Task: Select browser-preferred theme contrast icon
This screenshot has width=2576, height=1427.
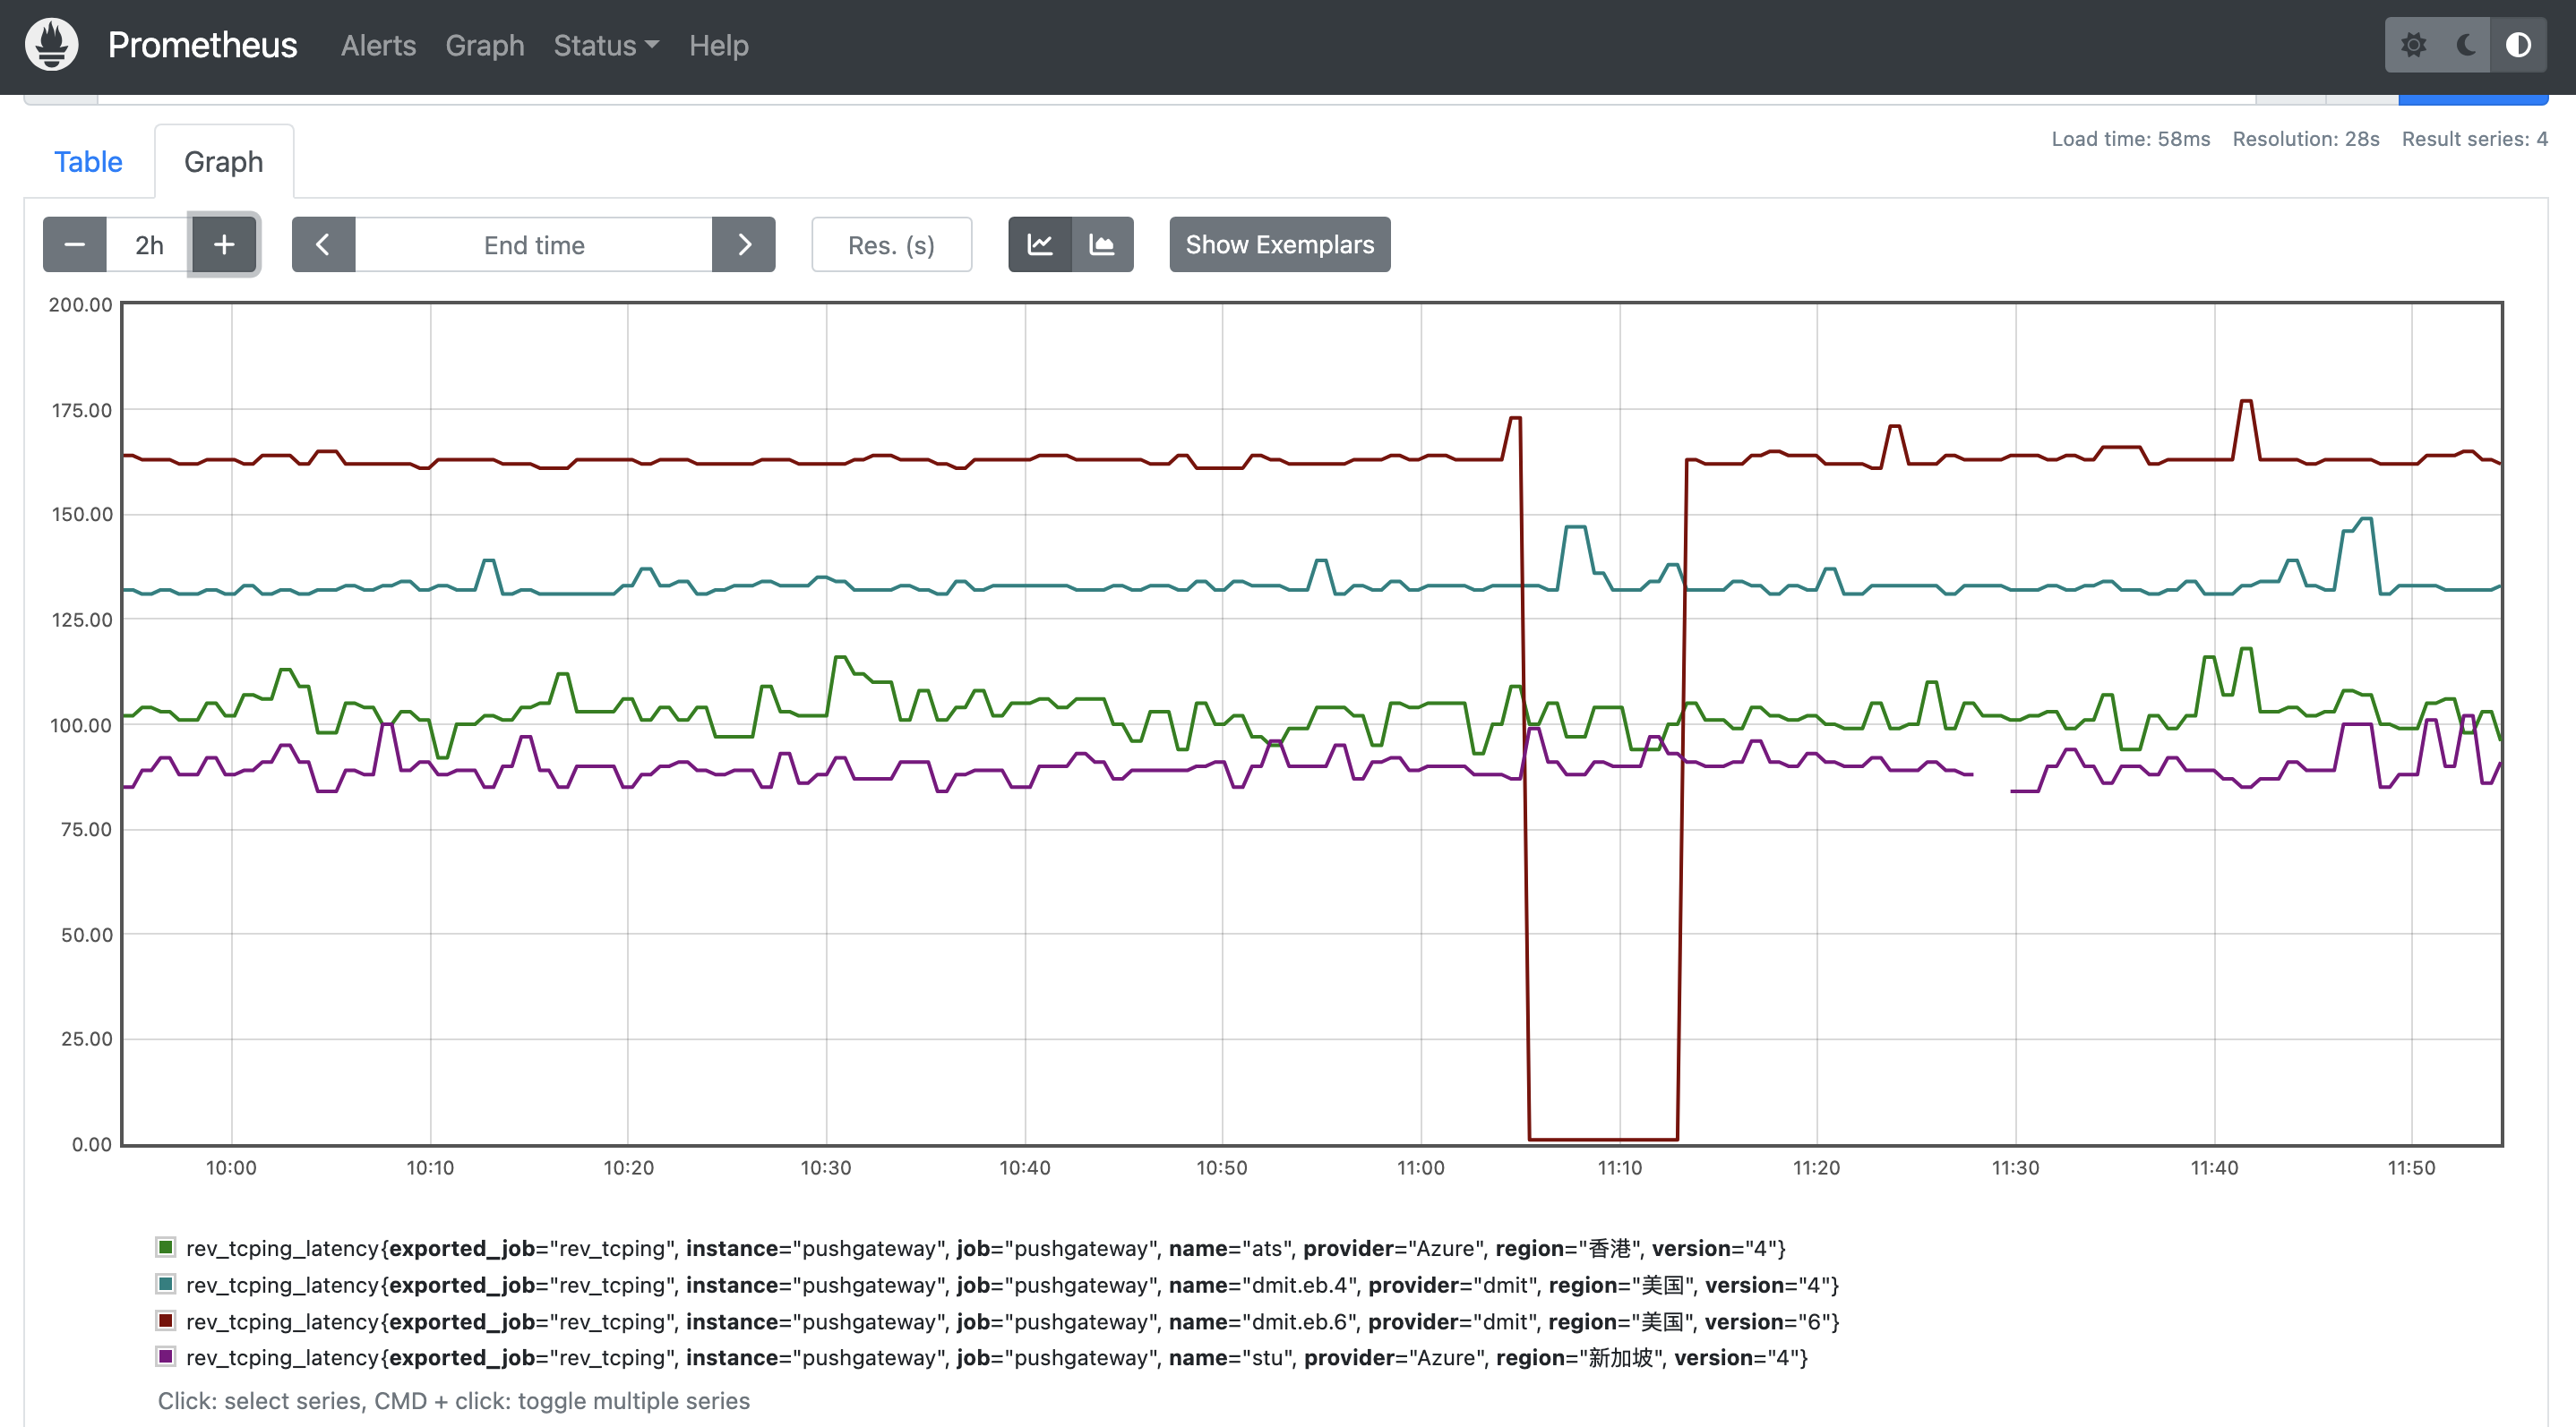Action: coord(2518,45)
